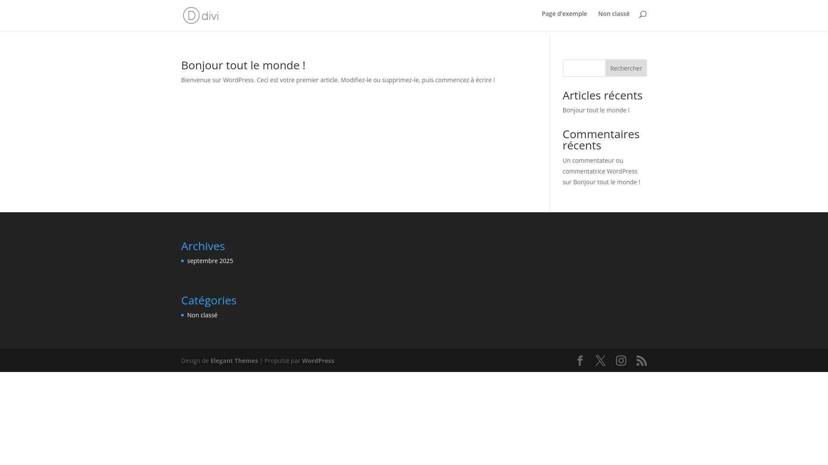The image size is (828, 465).
Task: Go to the Page d'exemple menu item
Action: coord(564,14)
